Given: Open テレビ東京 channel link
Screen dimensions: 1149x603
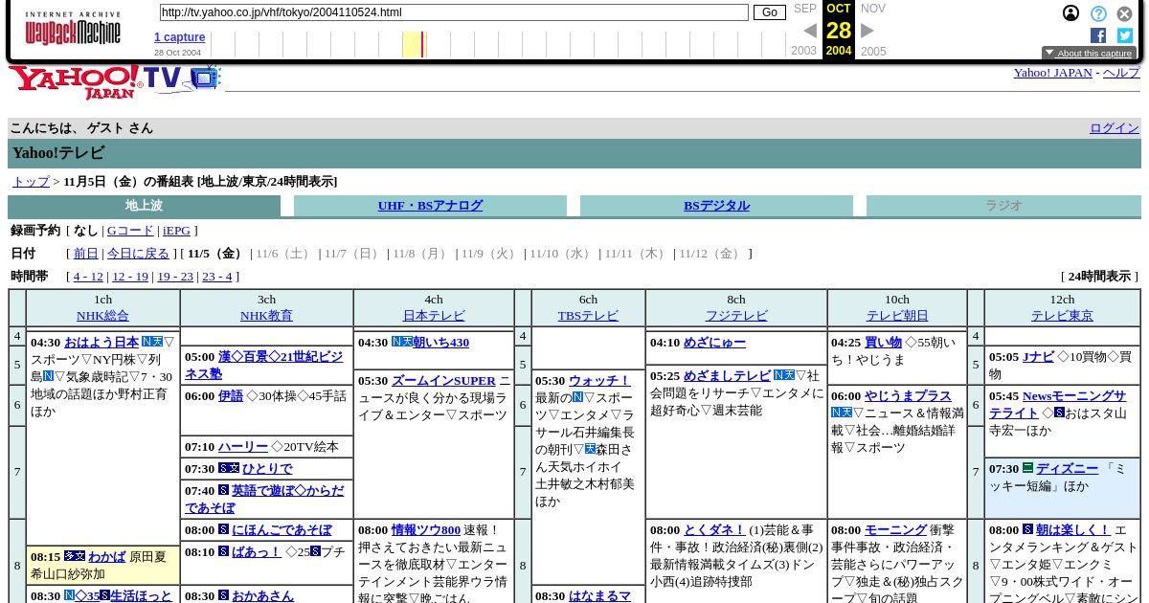Looking at the screenshot, I should tap(1062, 316).
